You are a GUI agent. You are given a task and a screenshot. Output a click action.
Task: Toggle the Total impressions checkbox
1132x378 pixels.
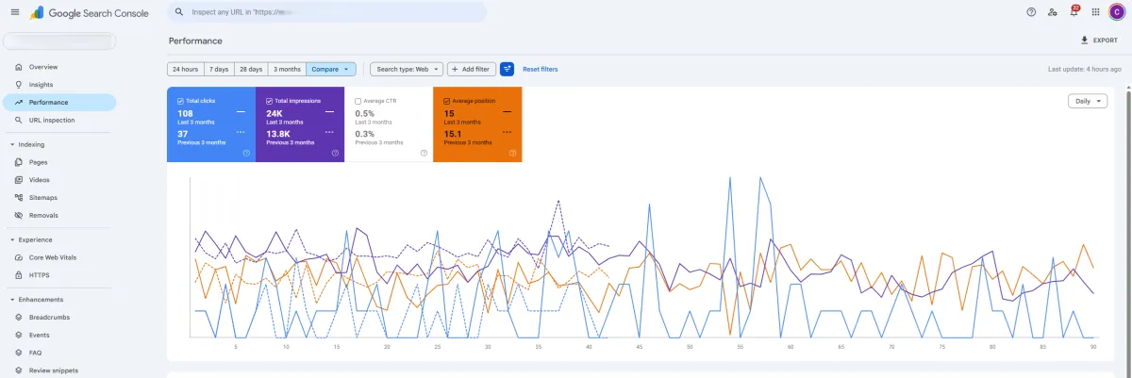coord(270,101)
